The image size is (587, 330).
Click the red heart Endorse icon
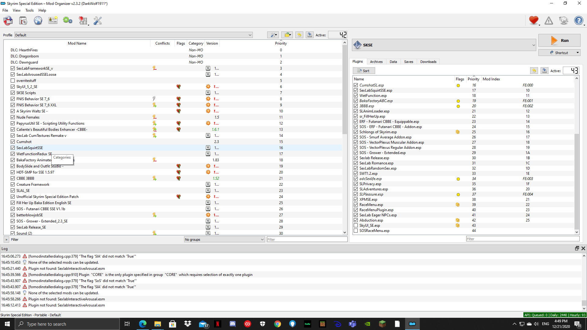coord(534,20)
